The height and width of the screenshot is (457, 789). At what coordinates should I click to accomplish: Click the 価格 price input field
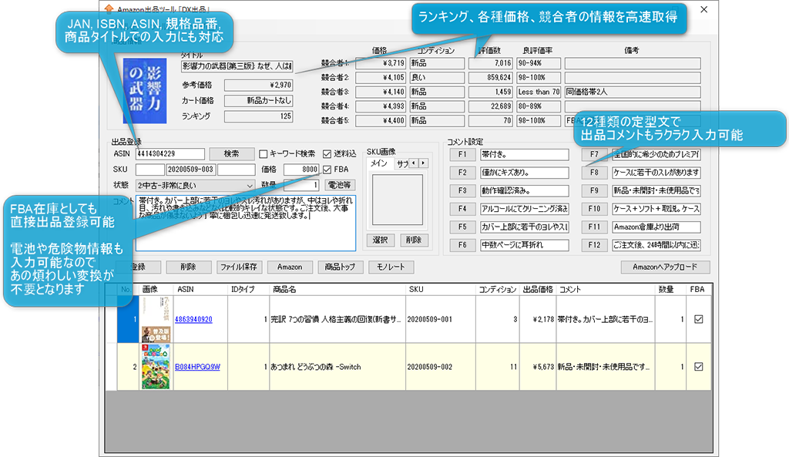(301, 170)
